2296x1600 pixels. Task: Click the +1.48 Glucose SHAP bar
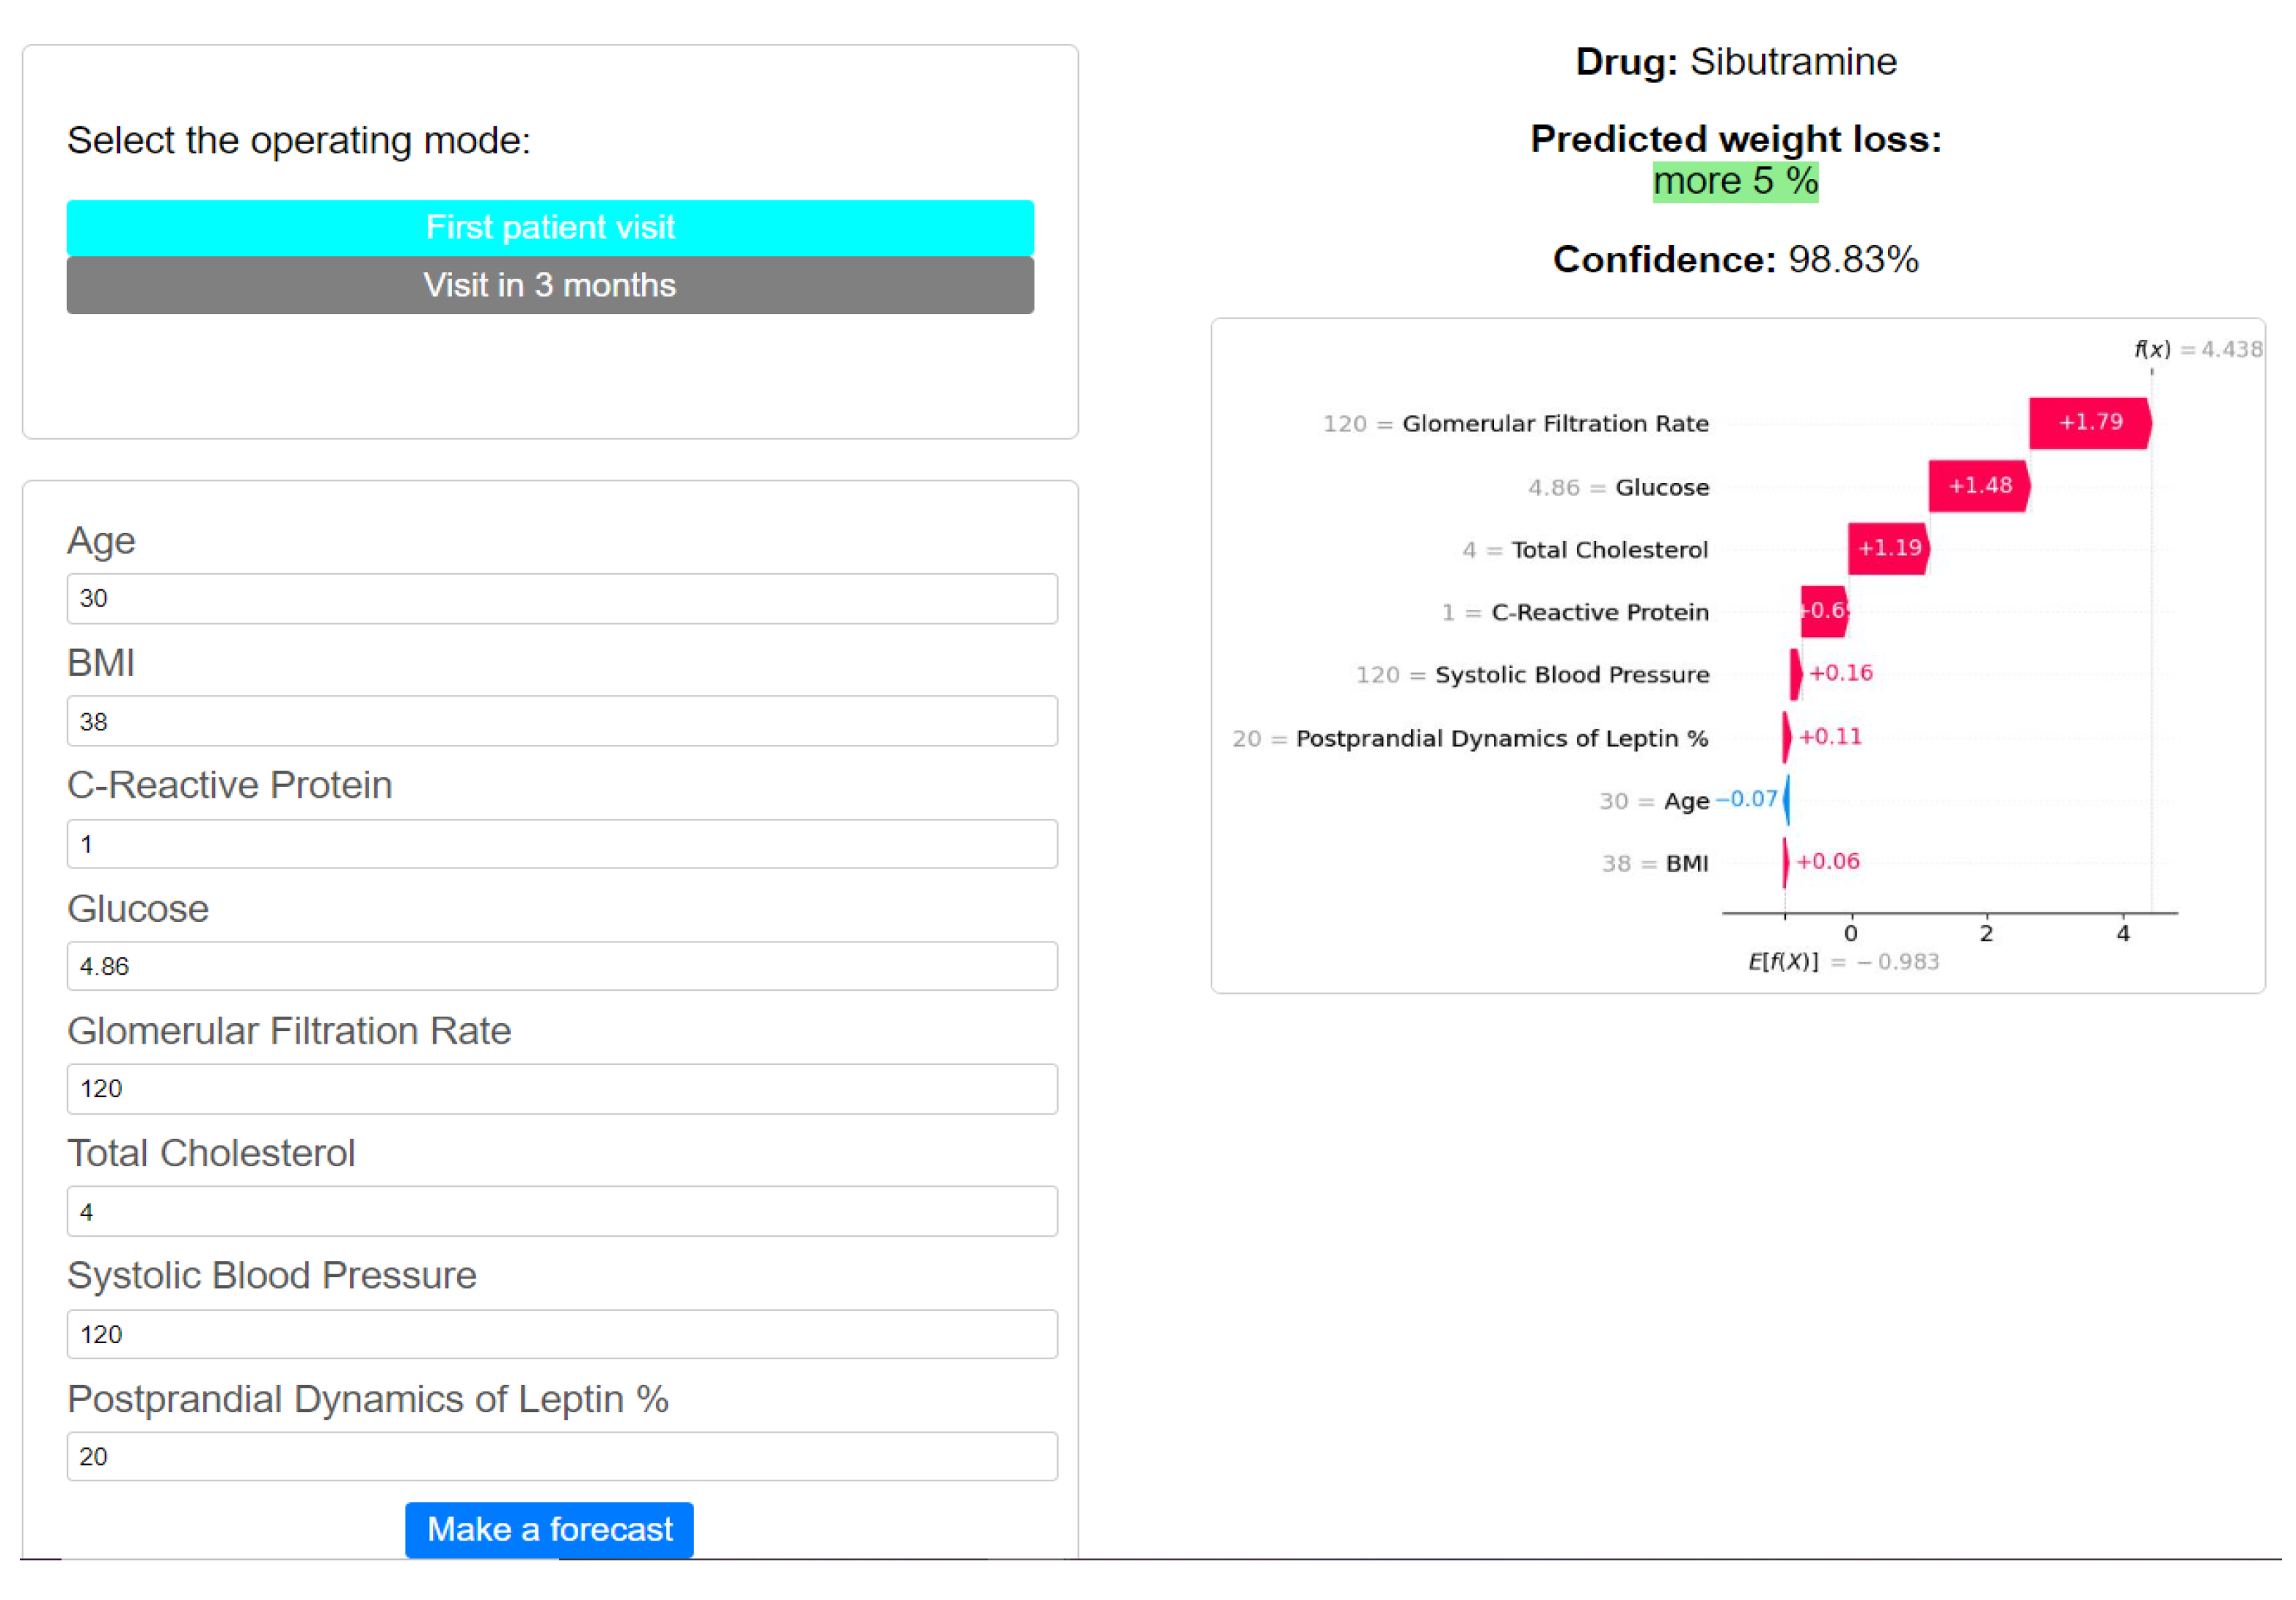(1978, 486)
